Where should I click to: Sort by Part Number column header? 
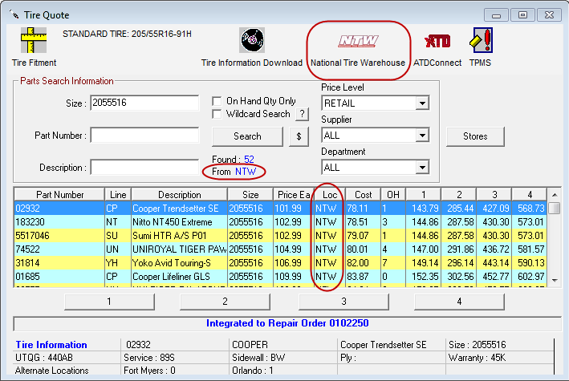tap(59, 195)
